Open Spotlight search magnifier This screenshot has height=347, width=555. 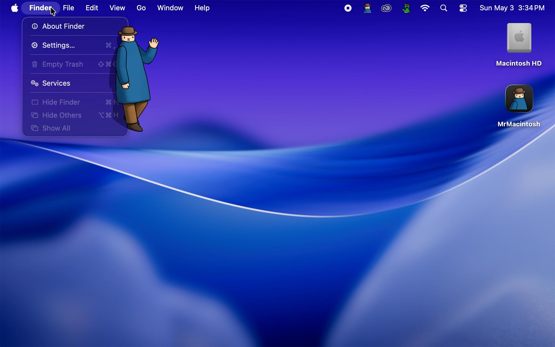(x=444, y=8)
